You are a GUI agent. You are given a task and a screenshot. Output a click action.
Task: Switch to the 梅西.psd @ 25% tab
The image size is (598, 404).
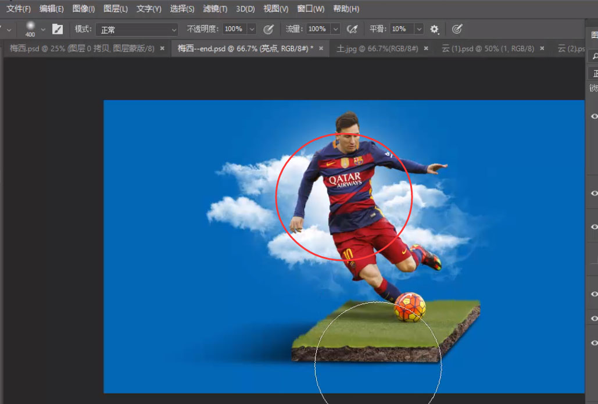point(82,48)
